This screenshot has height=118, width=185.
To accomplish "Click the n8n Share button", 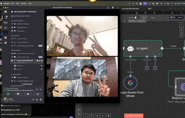I will (x=144, y=18).
